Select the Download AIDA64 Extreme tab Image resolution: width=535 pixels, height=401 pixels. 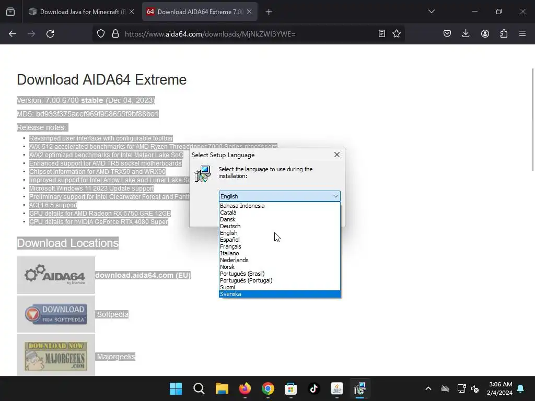pyautogui.click(x=200, y=11)
